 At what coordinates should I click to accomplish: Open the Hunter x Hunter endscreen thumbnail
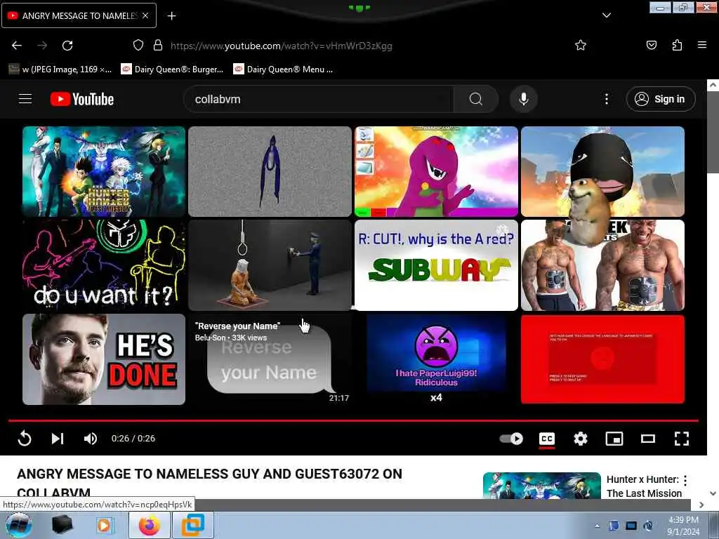coord(104,171)
